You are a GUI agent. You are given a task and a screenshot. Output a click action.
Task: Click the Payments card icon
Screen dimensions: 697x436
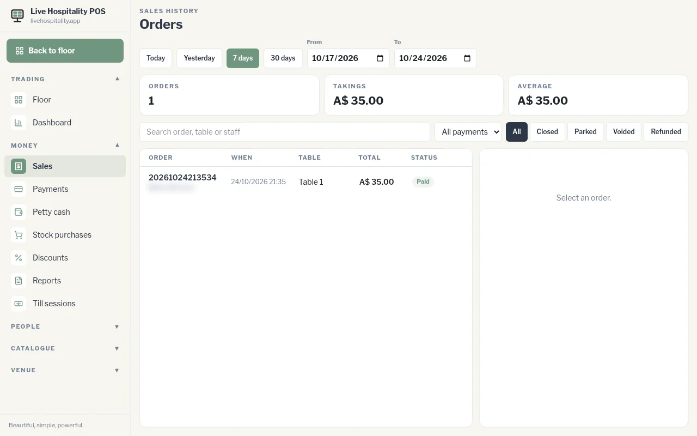click(19, 189)
